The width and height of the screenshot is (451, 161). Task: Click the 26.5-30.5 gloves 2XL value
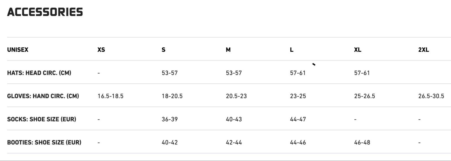click(431, 96)
